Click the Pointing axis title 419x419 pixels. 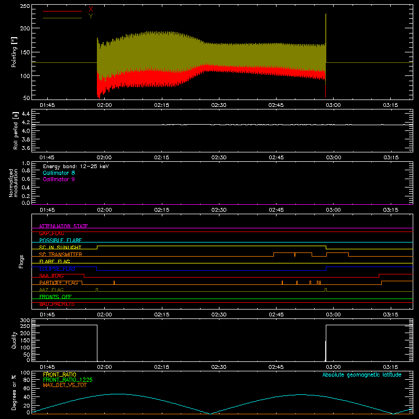tap(14, 52)
